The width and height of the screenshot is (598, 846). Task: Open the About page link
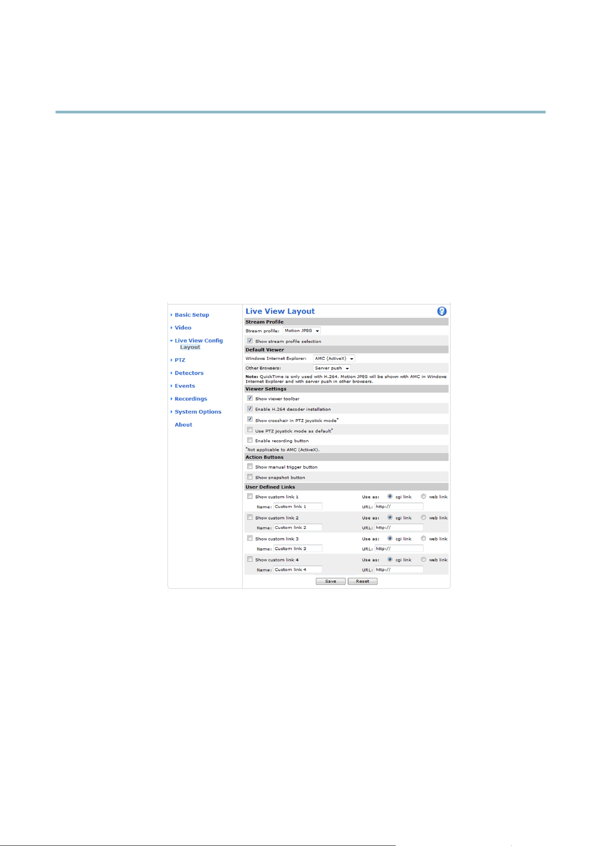pyautogui.click(x=183, y=425)
